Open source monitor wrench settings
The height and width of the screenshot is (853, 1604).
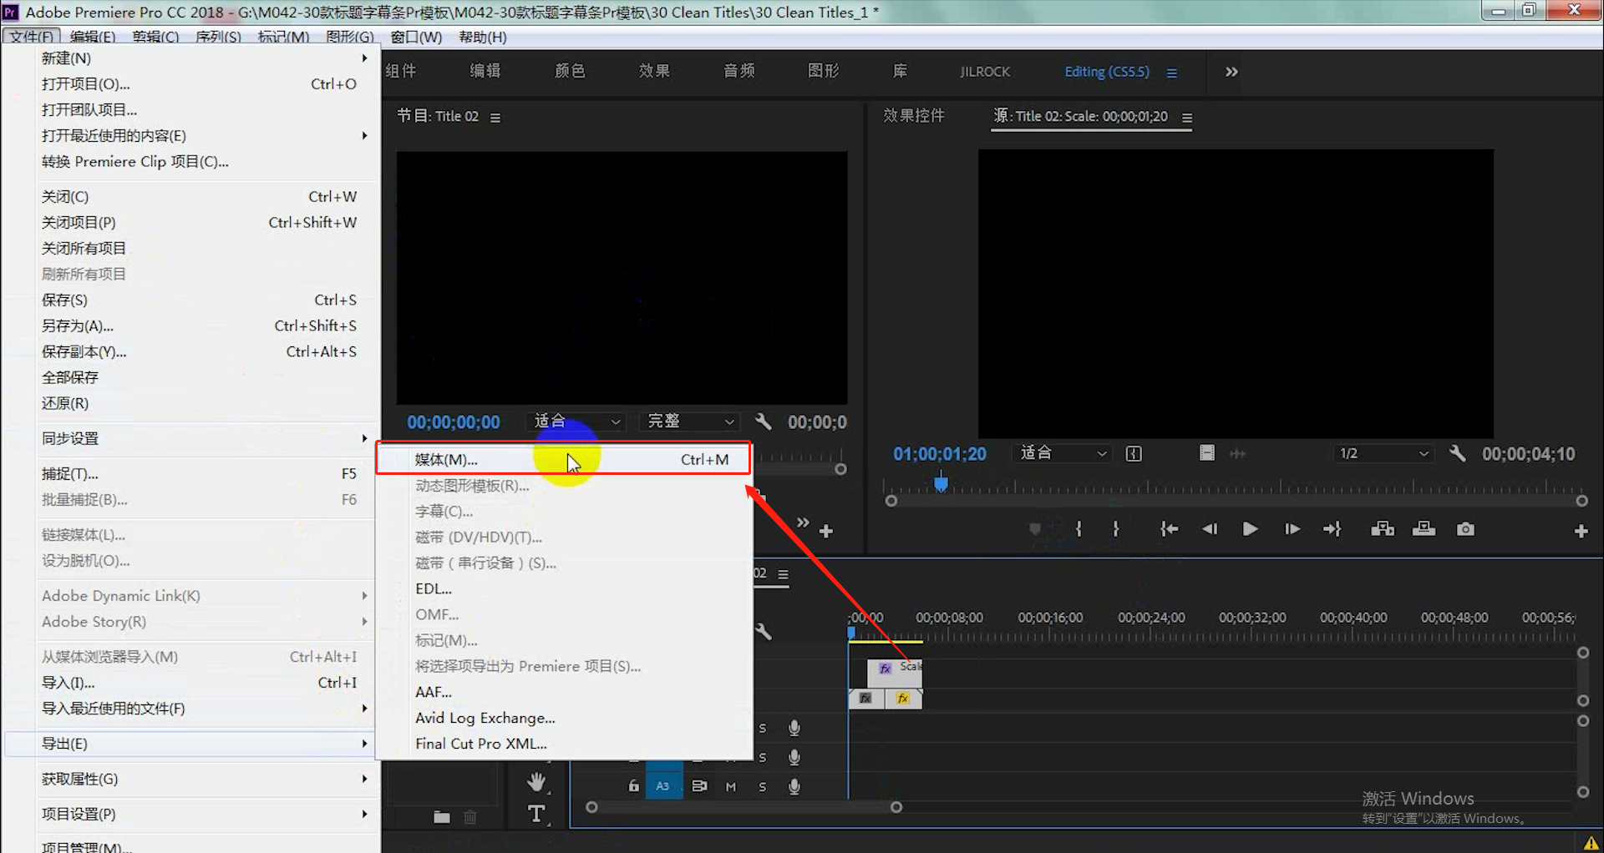click(1458, 453)
